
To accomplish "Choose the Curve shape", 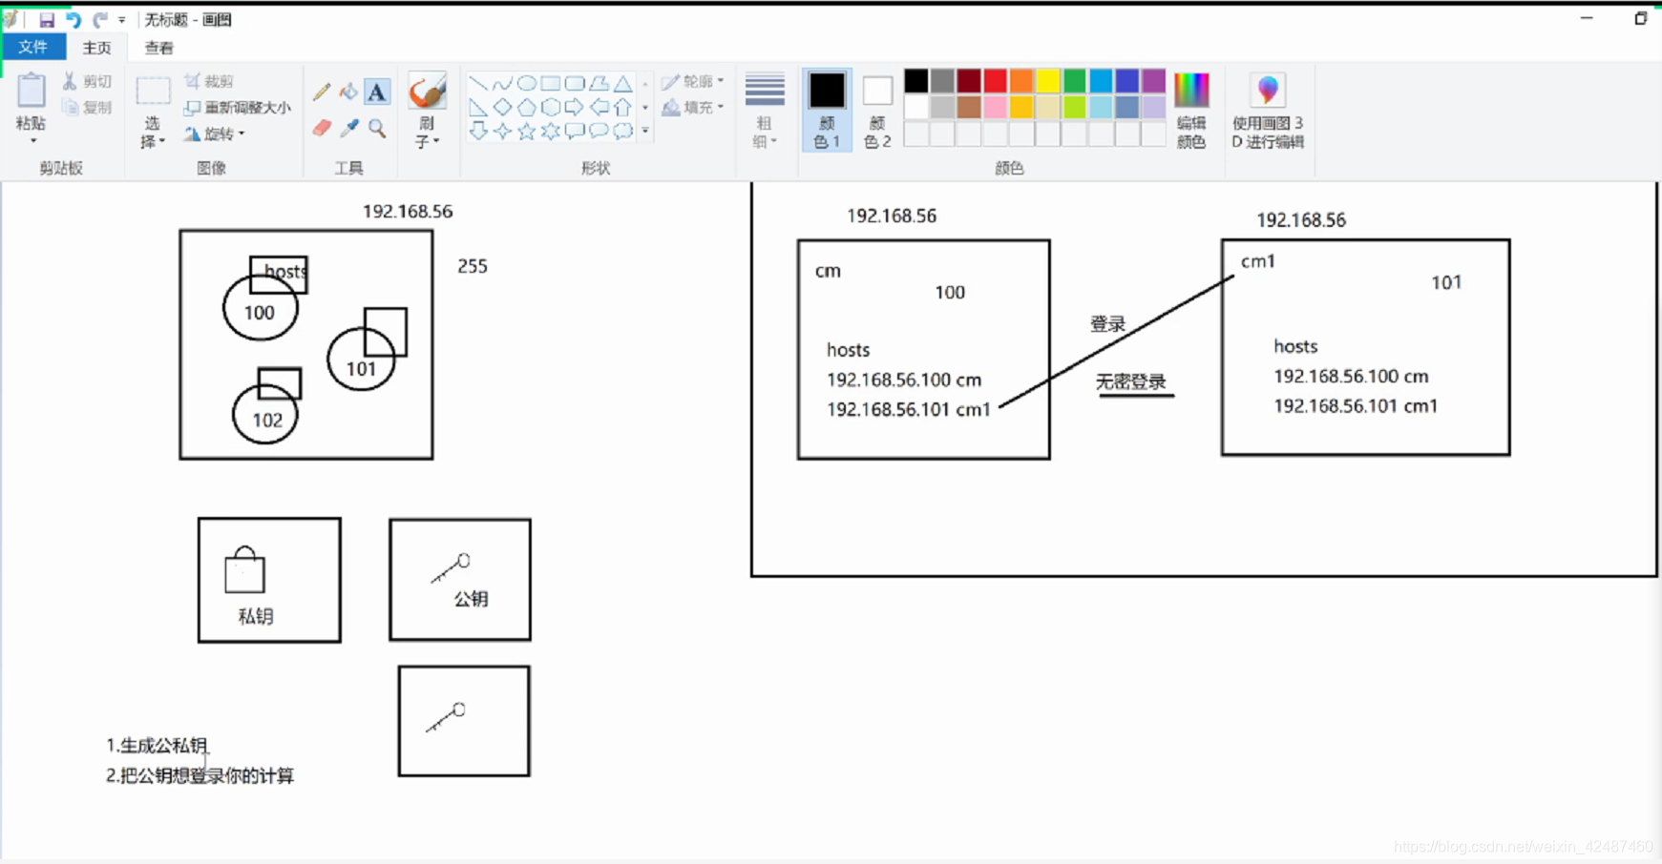I will point(502,83).
